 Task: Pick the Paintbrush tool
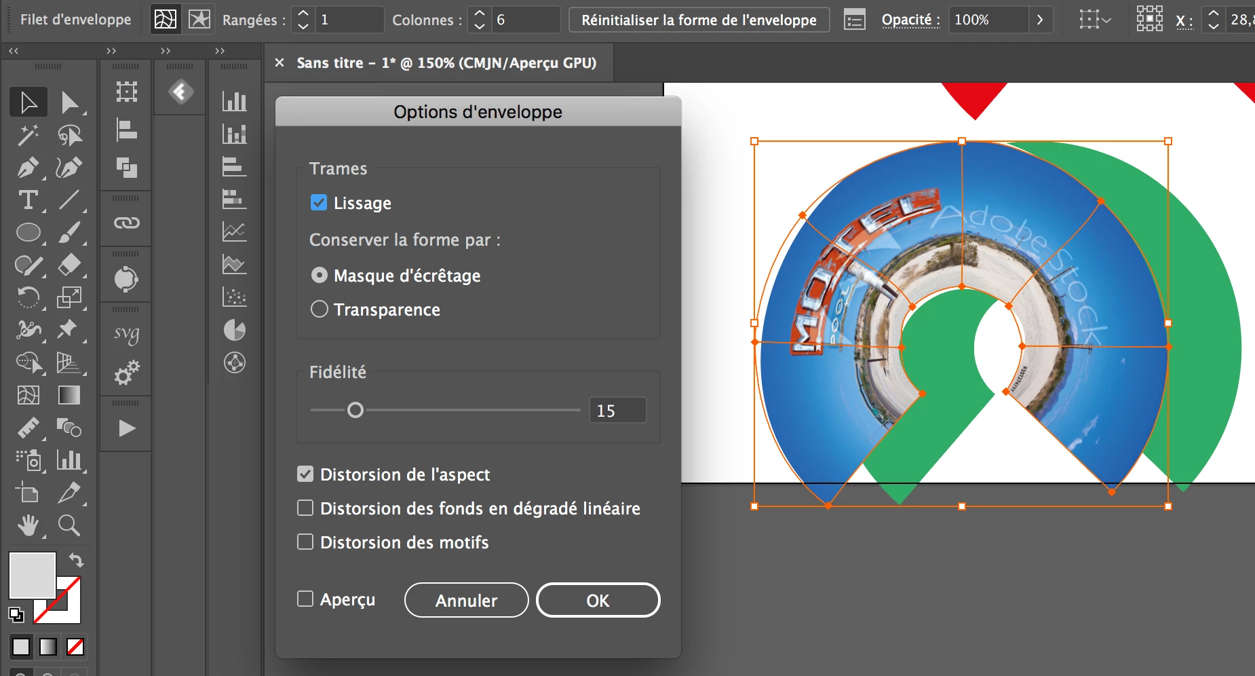69,233
